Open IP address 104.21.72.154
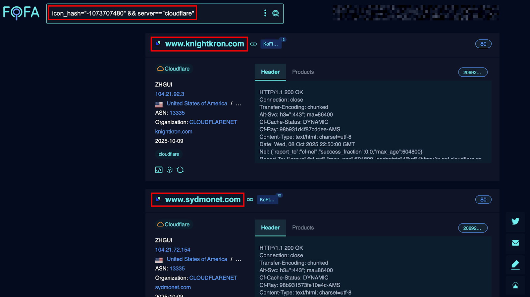The image size is (530, 297). 173,250
